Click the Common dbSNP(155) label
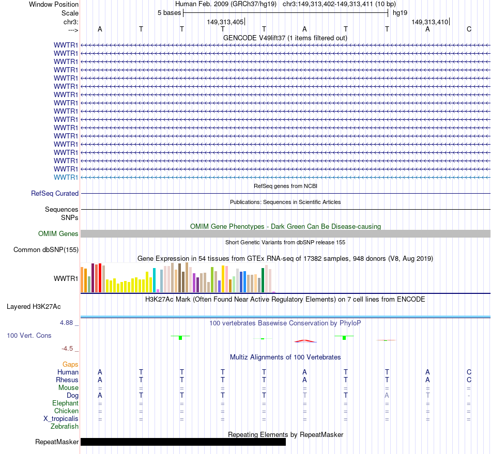This screenshot has height=454, width=491. tap(46, 249)
